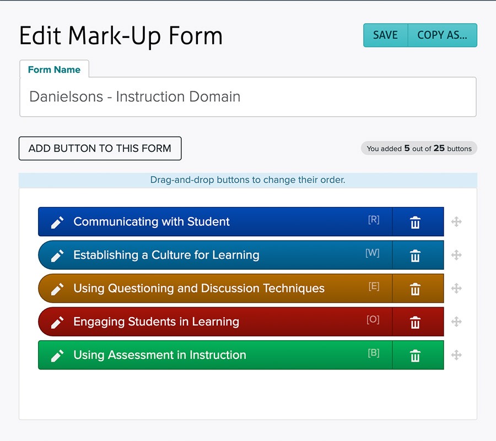The width and height of the screenshot is (496, 441).
Task: Edit the Communicating with Student button via pencil icon
Action: click(57, 222)
